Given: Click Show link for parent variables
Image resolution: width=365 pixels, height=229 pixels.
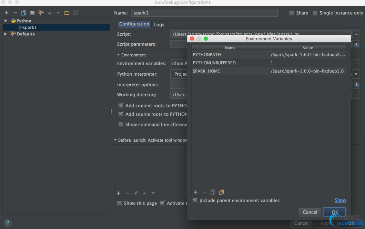Looking at the screenshot, I should click(340, 200).
